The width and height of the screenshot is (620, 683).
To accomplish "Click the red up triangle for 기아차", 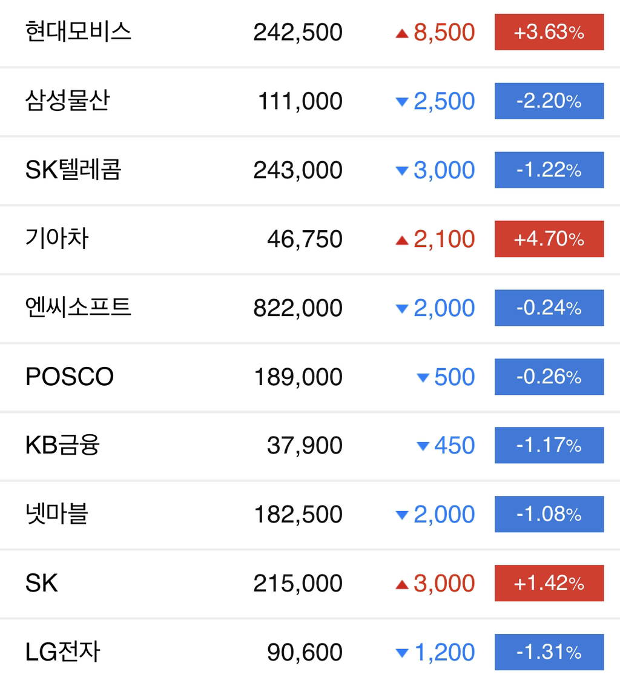I will coord(401,240).
